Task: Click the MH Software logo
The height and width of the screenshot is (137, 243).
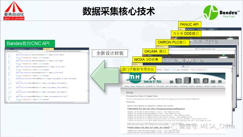Action: [134, 78]
